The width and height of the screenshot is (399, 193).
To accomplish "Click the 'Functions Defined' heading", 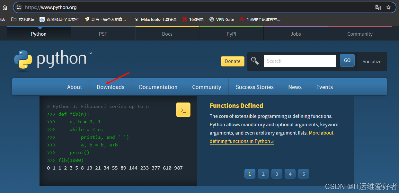I will (236, 106).
